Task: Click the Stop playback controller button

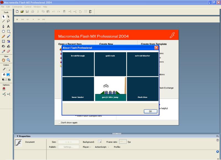Action: [x=17, y=19]
